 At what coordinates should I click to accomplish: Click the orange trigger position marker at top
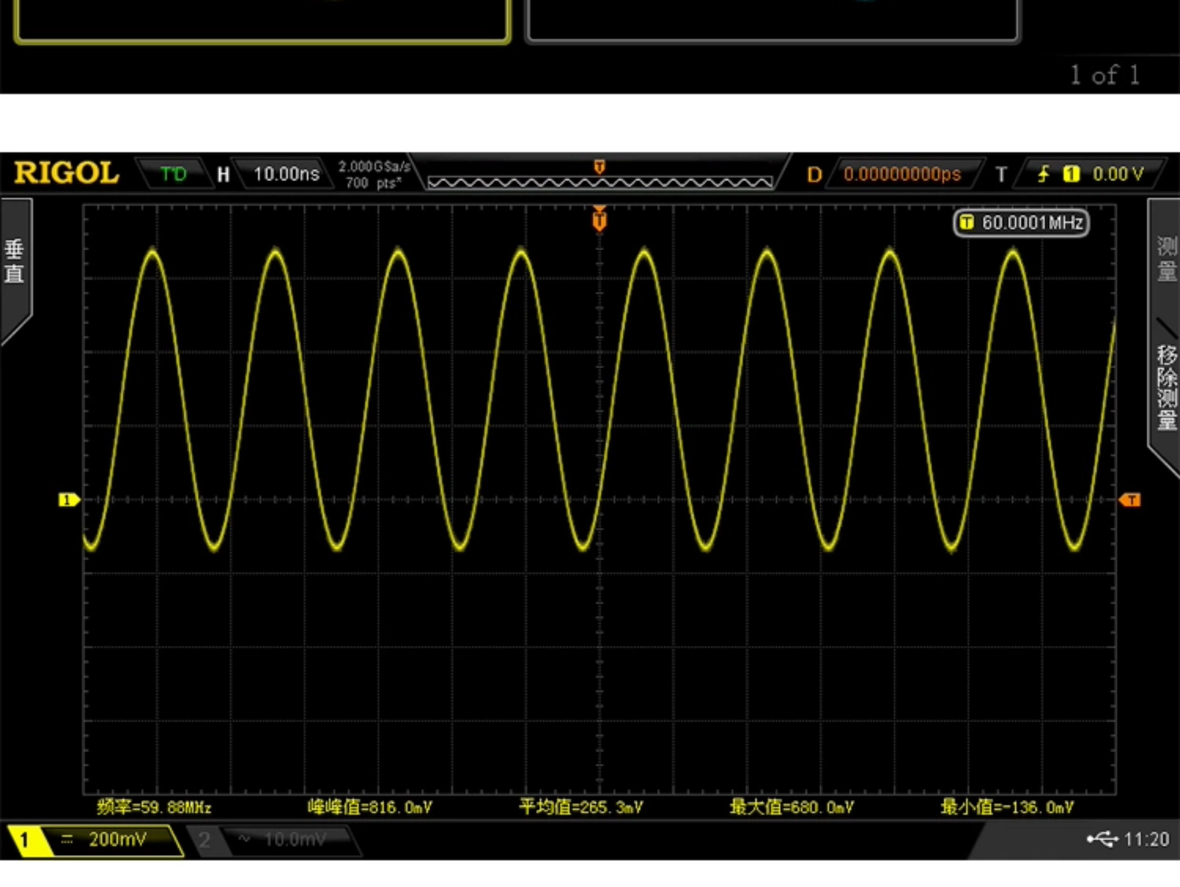pyautogui.click(x=599, y=218)
